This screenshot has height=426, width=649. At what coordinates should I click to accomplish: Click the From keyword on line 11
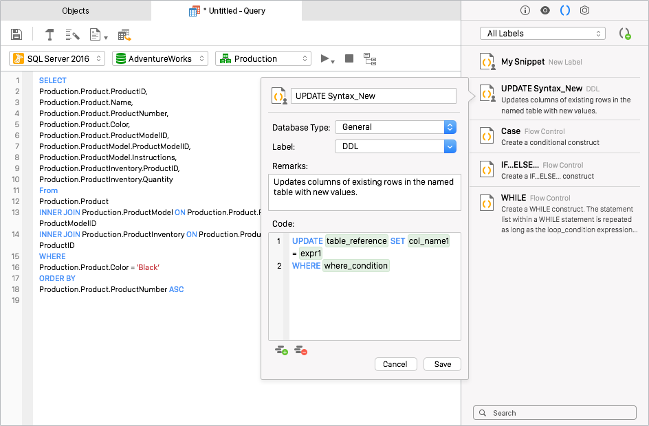pos(48,190)
